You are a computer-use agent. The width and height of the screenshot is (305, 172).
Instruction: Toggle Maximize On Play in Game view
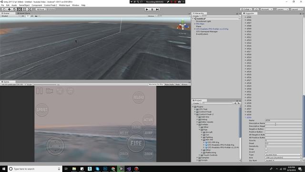point(156,85)
